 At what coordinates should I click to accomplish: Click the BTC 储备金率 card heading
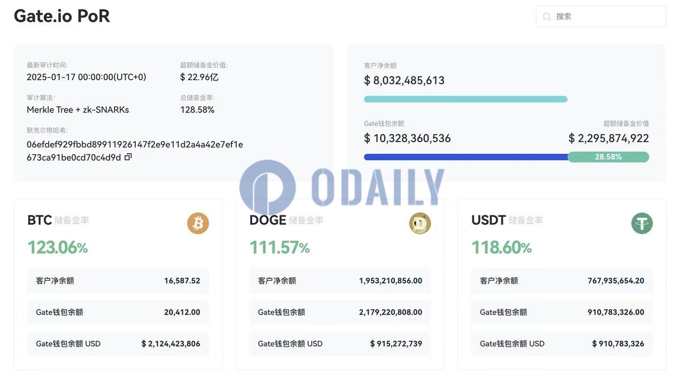coord(58,220)
